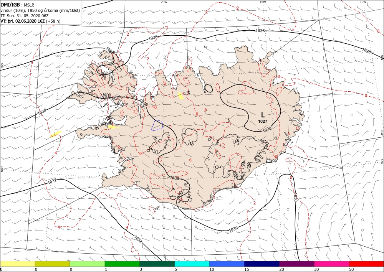This screenshot has height=272, width=384.
Task: Click the legend value '10'
Action: coord(212,269)
